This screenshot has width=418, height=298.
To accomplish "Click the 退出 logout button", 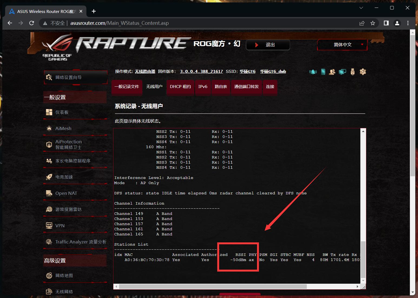I will 268,45.
